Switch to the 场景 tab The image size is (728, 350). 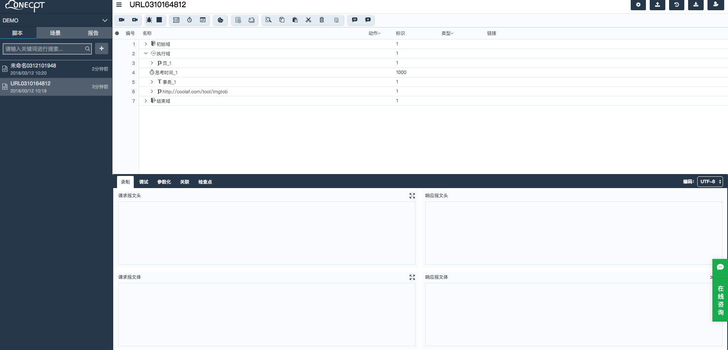point(55,33)
